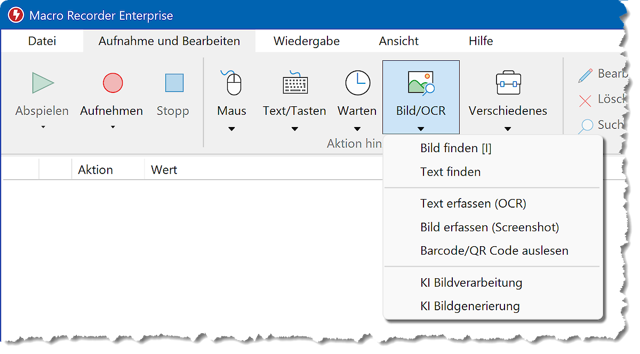Expand the Aufnehmen dropdown arrow

pos(113,127)
